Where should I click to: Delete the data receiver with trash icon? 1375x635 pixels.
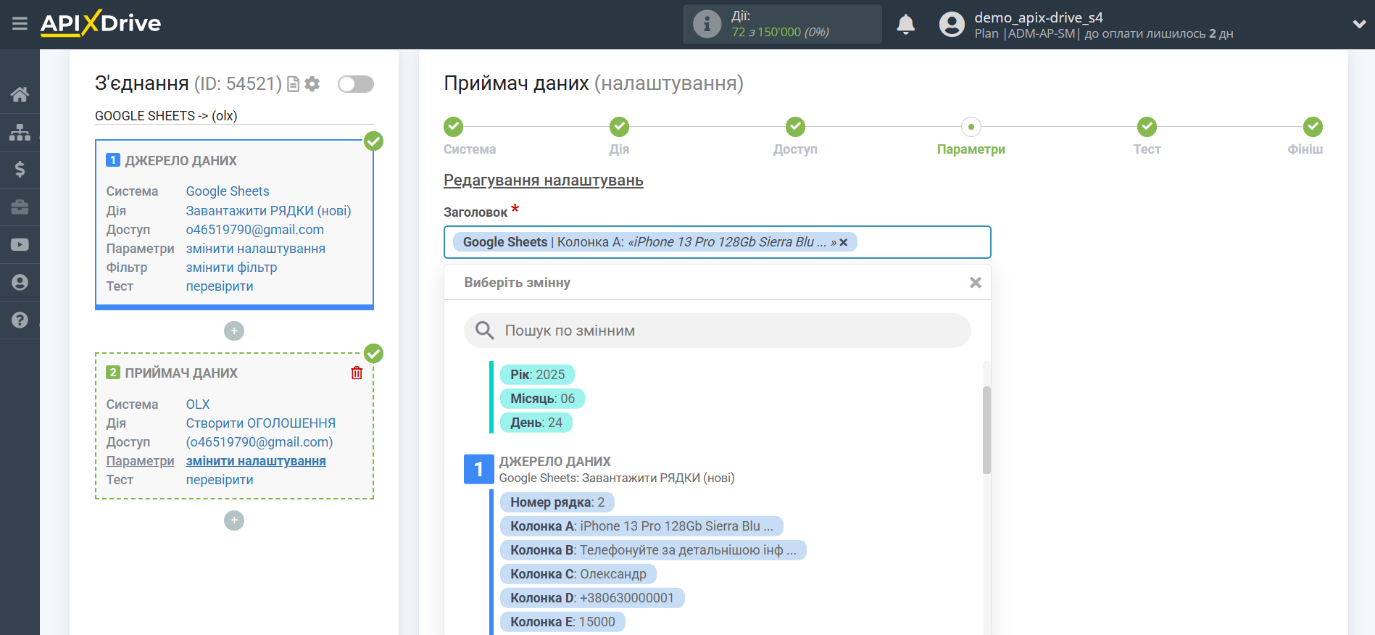pyautogui.click(x=357, y=373)
